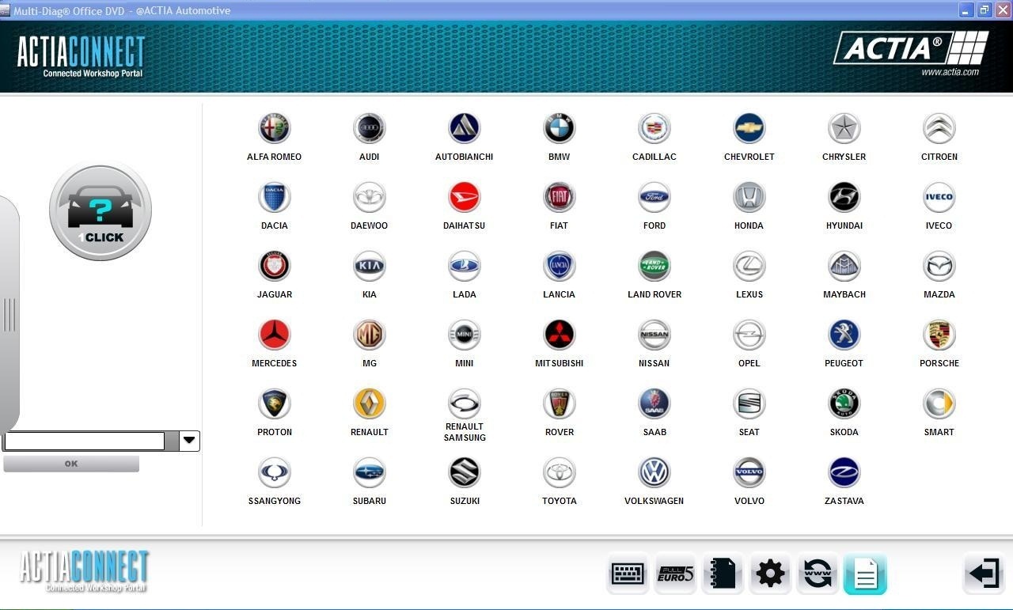Choose the Suzuki brand icon
This screenshot has height=610, width=1013.
[465, 472]
